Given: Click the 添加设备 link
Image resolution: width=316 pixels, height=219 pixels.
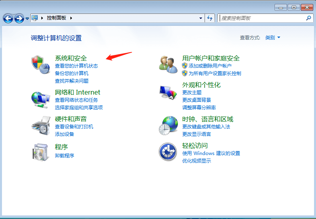Looking at the screenshot, I should pyautogui.click(x=64, y=134).
